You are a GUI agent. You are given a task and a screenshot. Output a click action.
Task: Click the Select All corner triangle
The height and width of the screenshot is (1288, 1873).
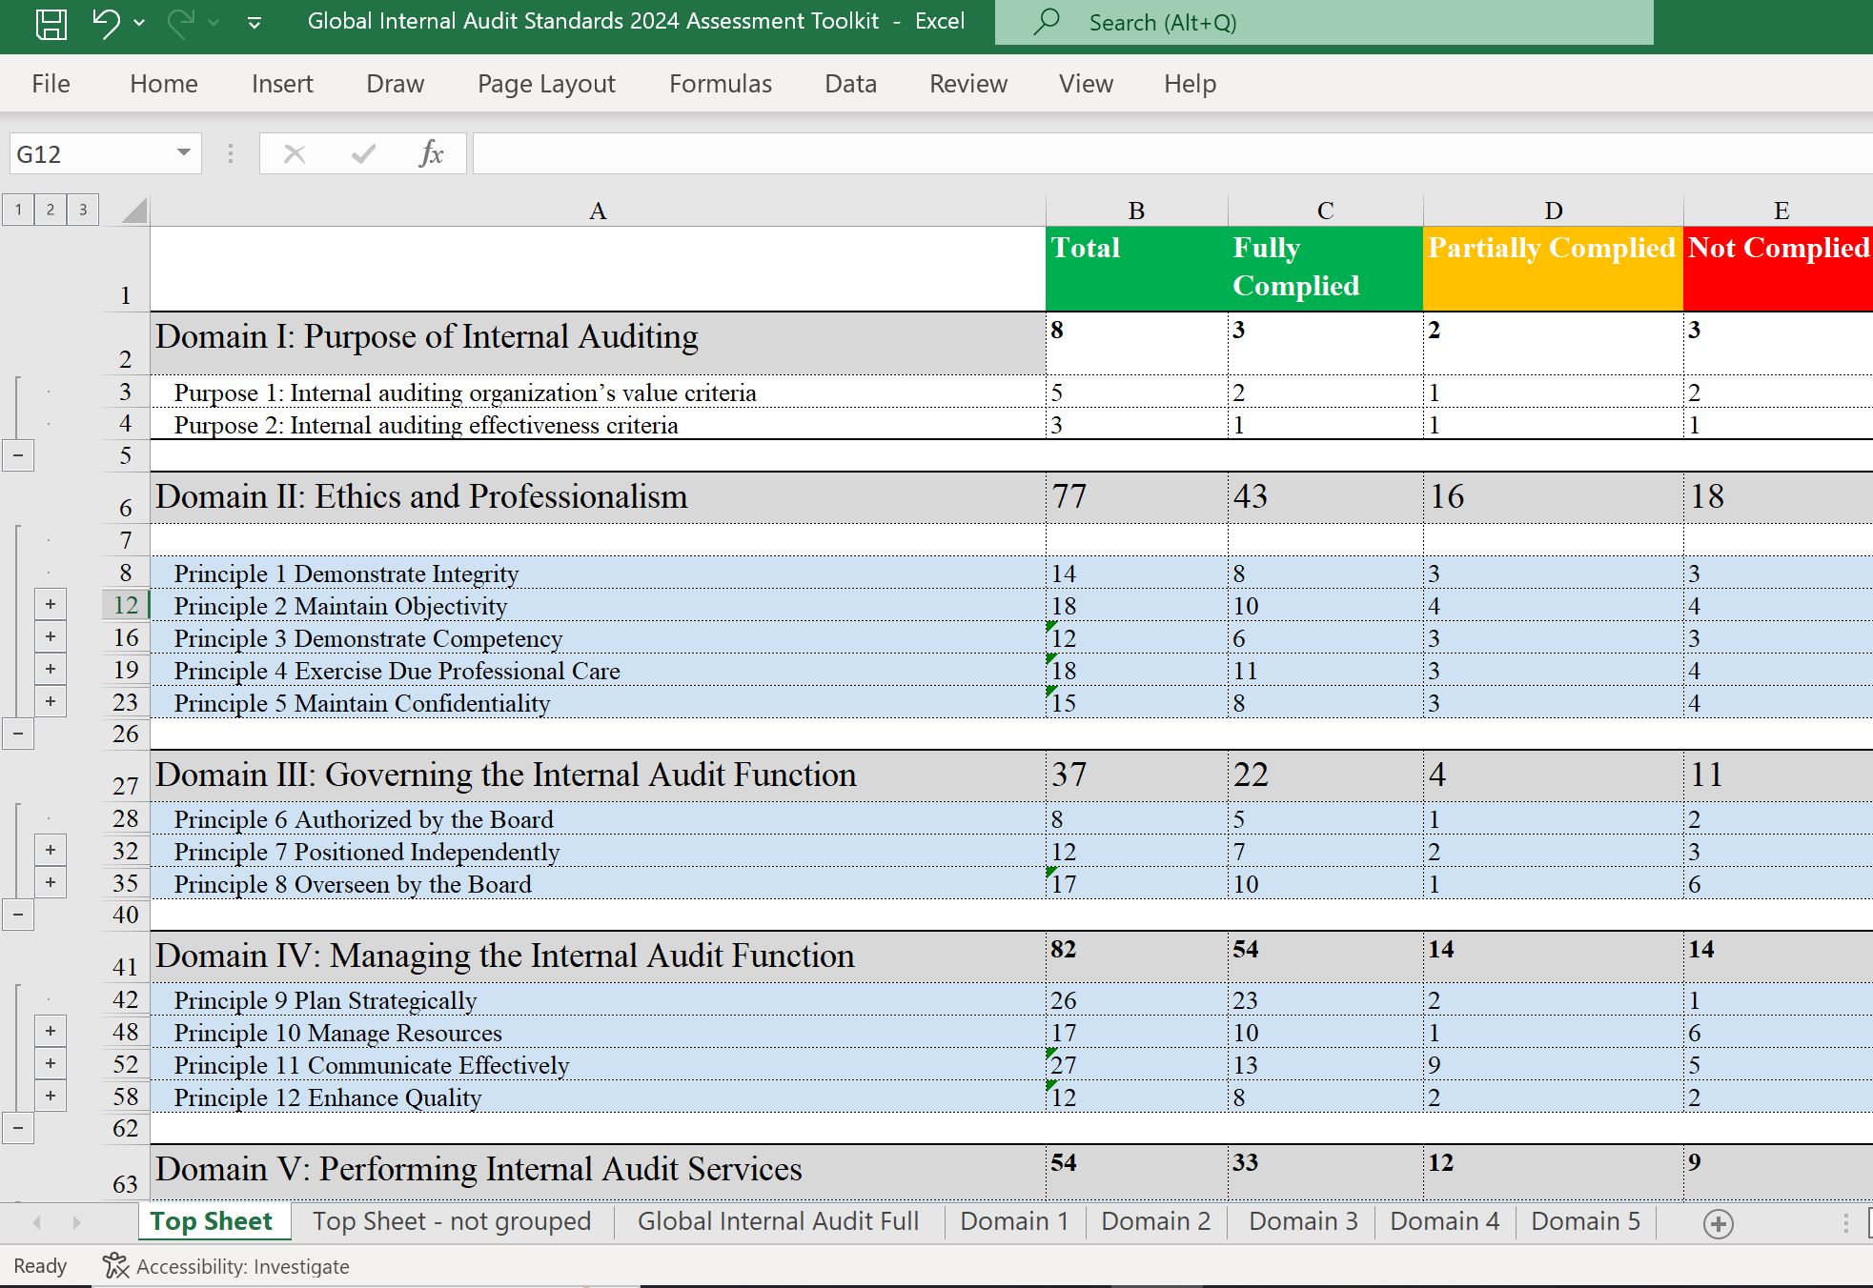(x=134, y=211)
